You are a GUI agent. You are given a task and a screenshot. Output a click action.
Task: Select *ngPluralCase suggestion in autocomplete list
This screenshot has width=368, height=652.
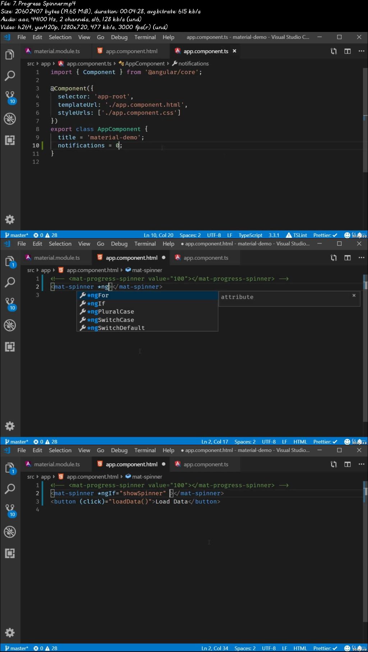pyautogui.click(x=147, y=312)
